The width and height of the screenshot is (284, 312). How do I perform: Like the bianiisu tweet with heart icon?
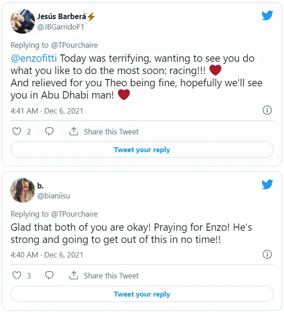click(17, 276)
